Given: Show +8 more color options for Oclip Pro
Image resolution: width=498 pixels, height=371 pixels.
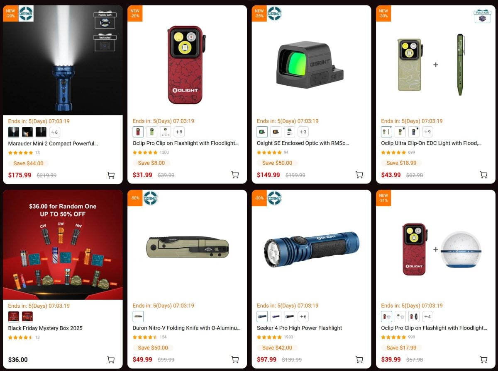Looking at the screenshot, I should [179, 132].
